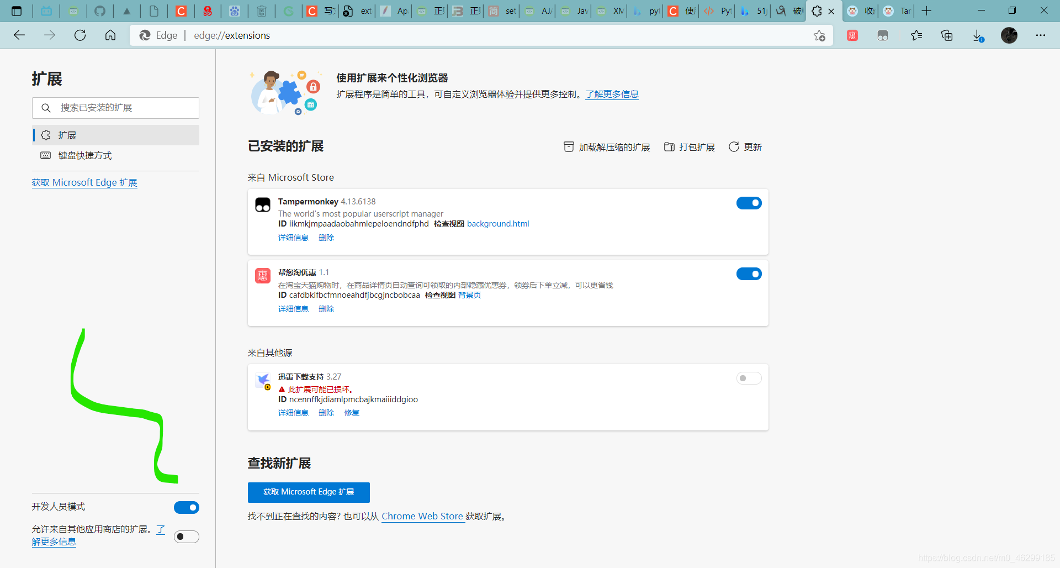Switch to the '51j' Bing tab
This screenshot has width=1060, height=568.
tap(754, 11)
